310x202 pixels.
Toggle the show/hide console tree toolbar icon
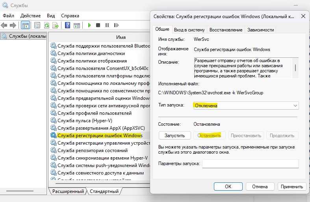coord(25,25)
